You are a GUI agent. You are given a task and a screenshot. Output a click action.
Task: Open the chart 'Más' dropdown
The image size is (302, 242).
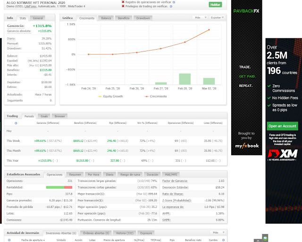[200, 17]
